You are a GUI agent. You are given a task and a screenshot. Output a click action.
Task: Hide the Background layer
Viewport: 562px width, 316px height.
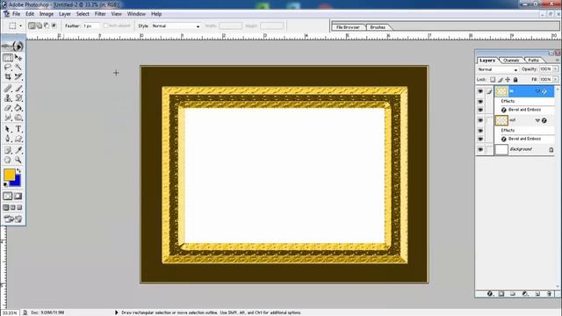coord(480,149)
